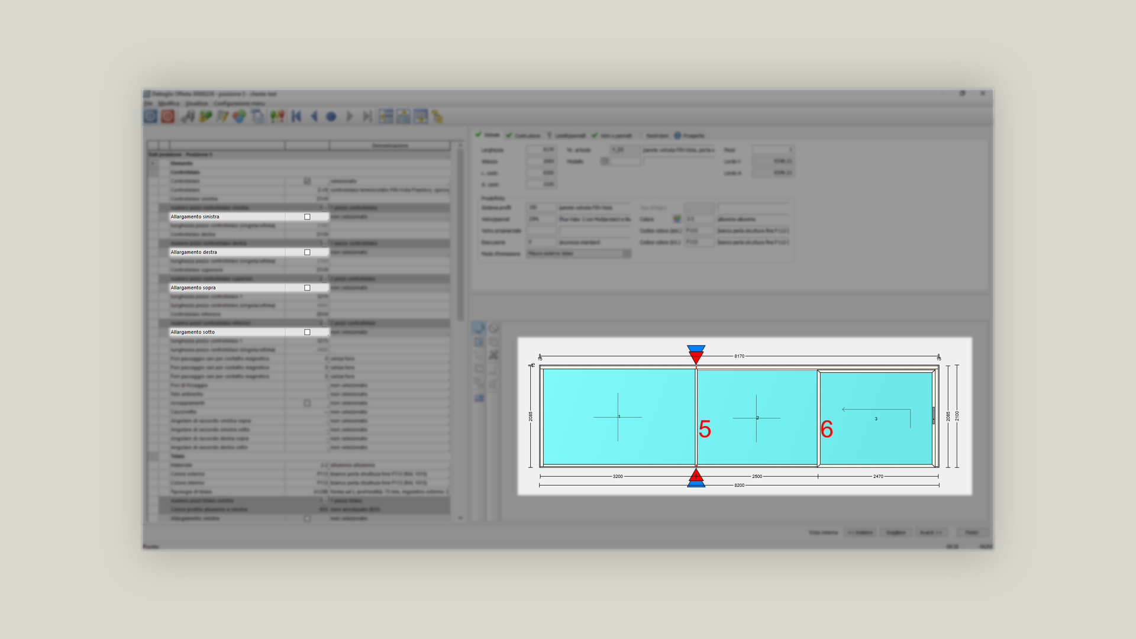The image size is (1136, 639).
Task: Click the 'Allargamento sotto' row label
Action: tap(192, 332)
